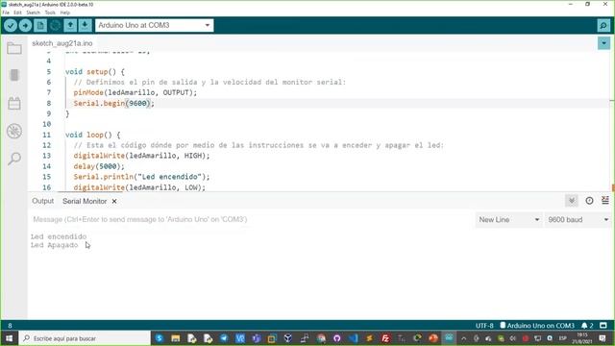
Task: Click the void setup() line
Action: point(95,72)
